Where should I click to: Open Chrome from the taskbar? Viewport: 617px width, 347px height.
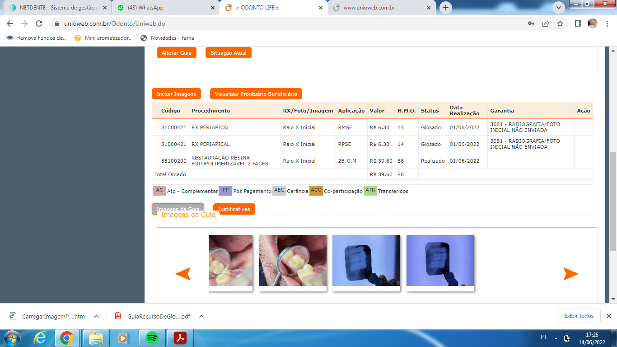[x=67, y=338]
